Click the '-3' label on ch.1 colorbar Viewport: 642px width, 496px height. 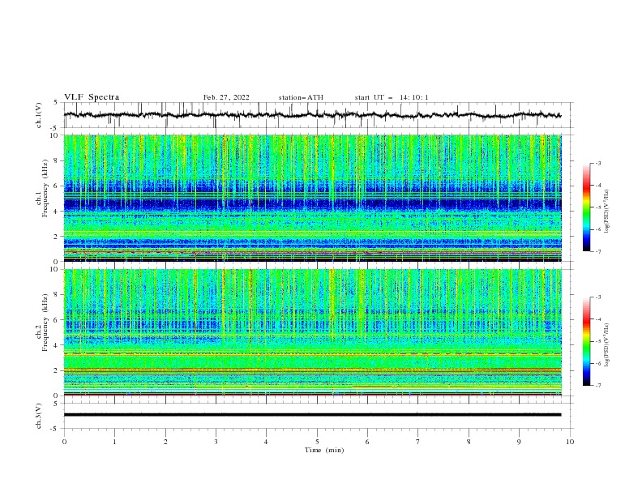597,163
